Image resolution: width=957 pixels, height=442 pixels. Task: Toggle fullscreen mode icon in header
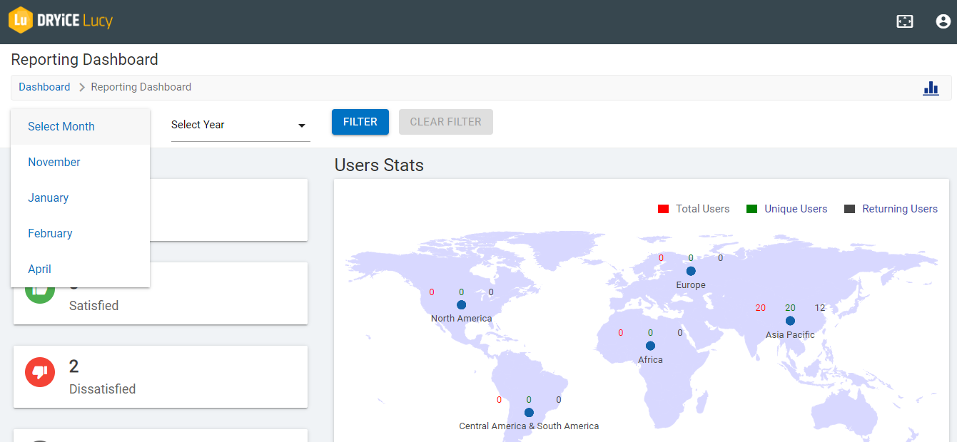904,21
